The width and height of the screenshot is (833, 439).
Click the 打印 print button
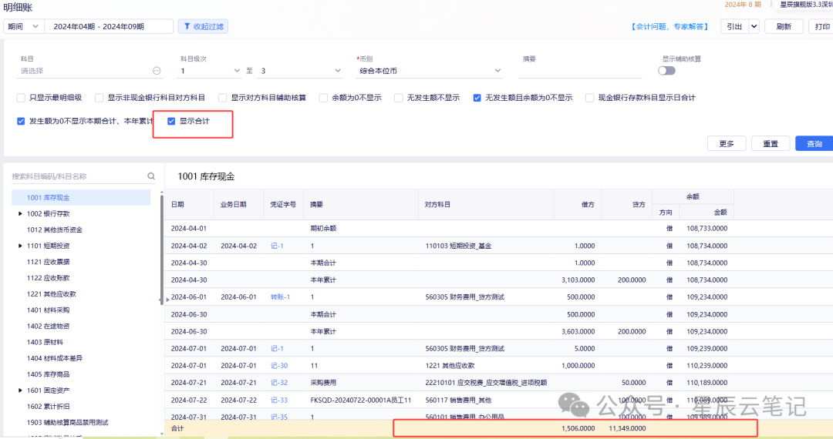tap(821, 26)
